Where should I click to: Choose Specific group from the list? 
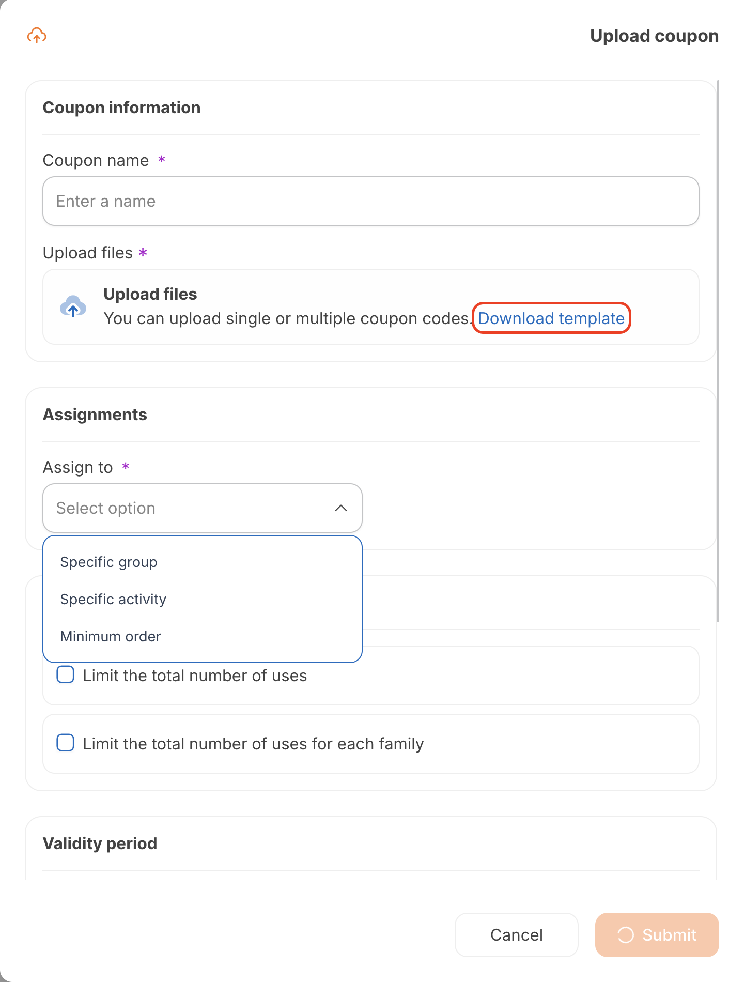coord(109,562)
